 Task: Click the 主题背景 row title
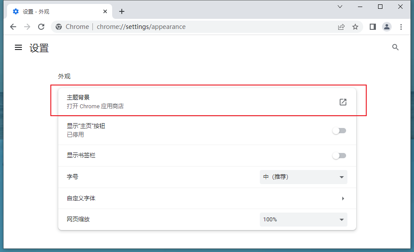[78, 97]
